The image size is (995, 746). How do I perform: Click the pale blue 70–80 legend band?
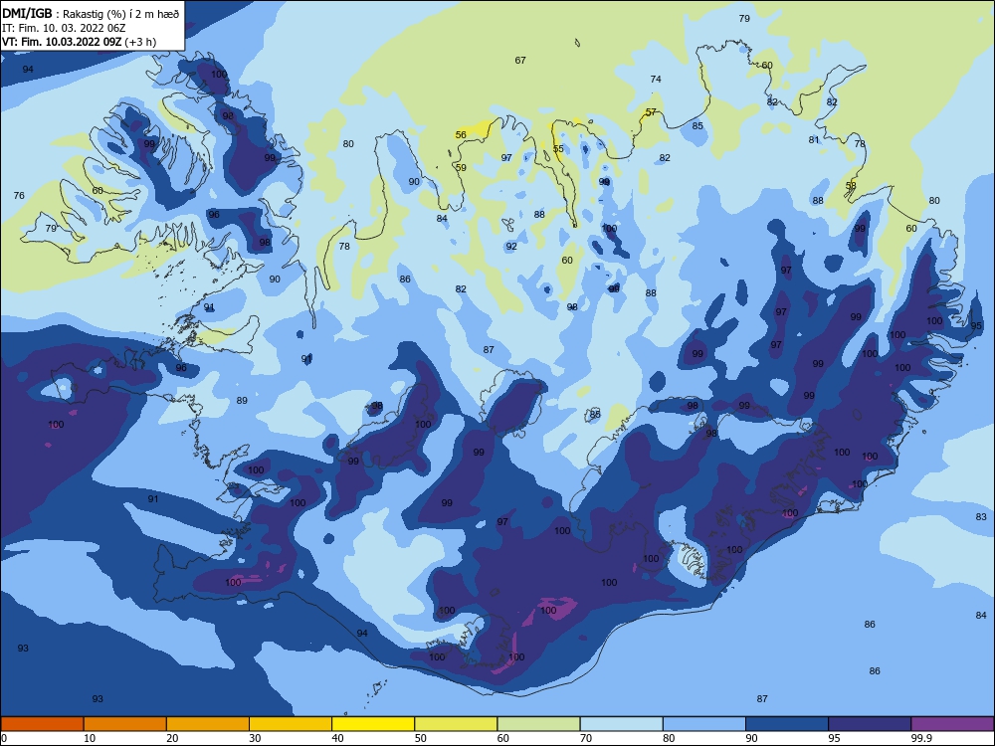[621, 724]
